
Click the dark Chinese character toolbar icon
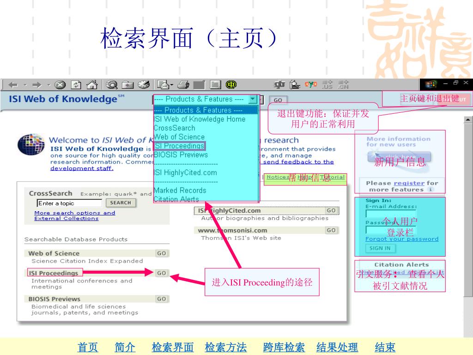[x=279, y=85]
